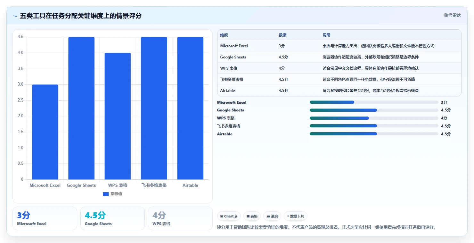Click the blue legend swatch for 指标值
The height and width of the screenshot is (243, 474).
[x=106, y=194]
